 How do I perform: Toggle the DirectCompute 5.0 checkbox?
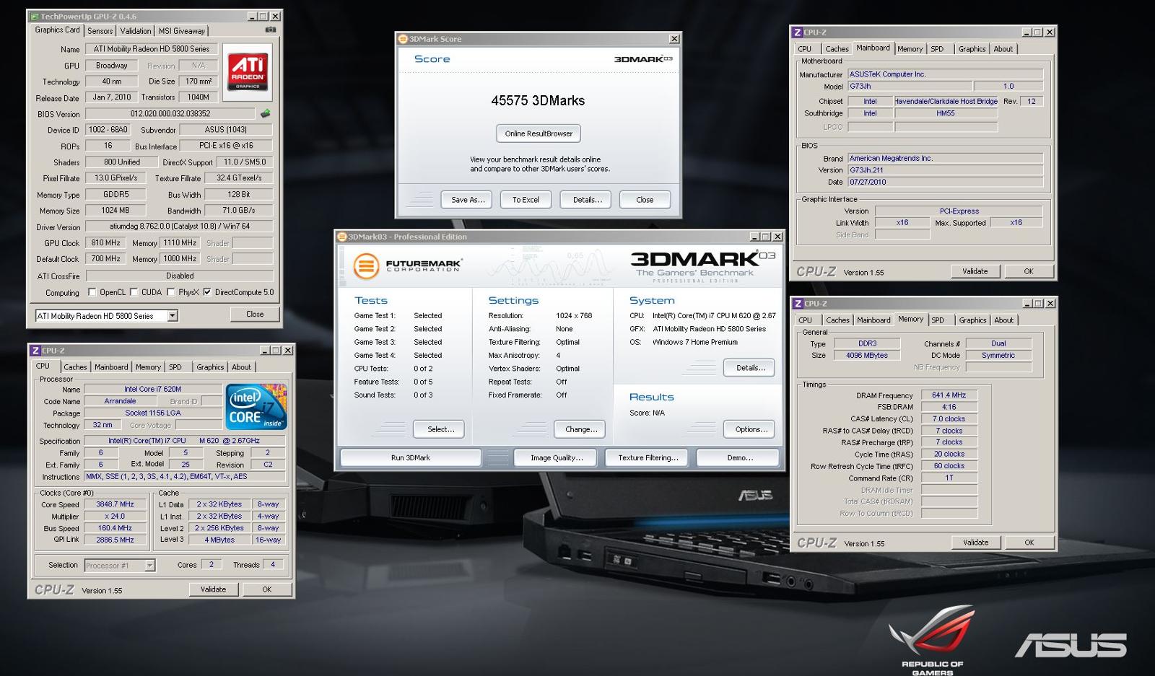coord(207,292)
